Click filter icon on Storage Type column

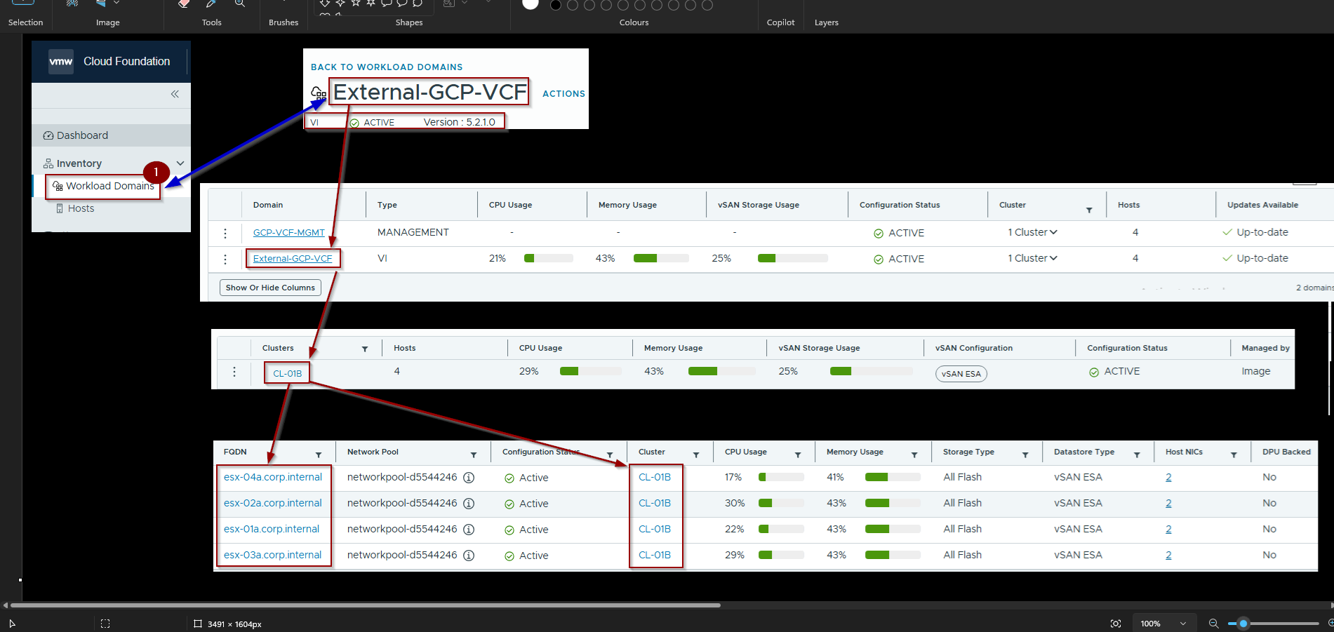1025,455
